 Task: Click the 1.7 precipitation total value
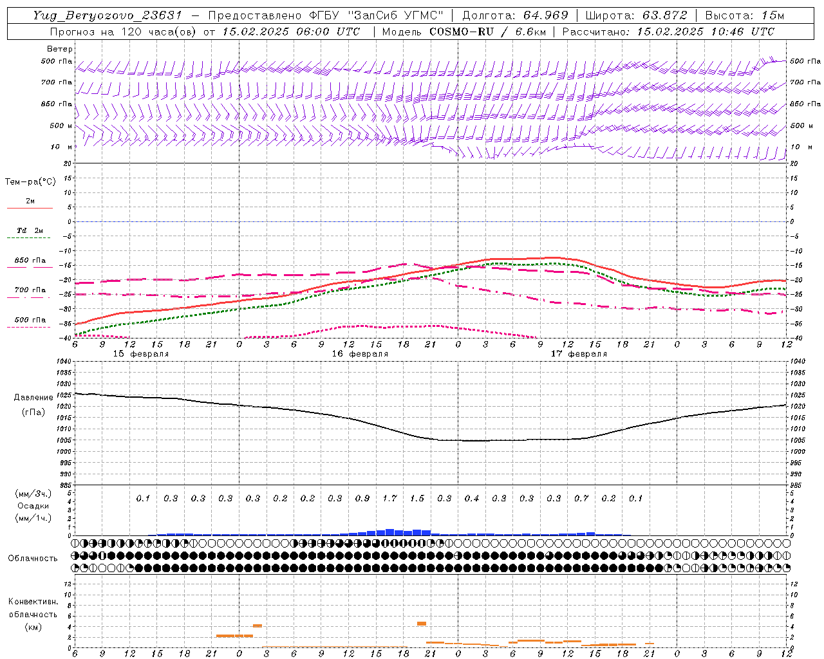(389, 498)
